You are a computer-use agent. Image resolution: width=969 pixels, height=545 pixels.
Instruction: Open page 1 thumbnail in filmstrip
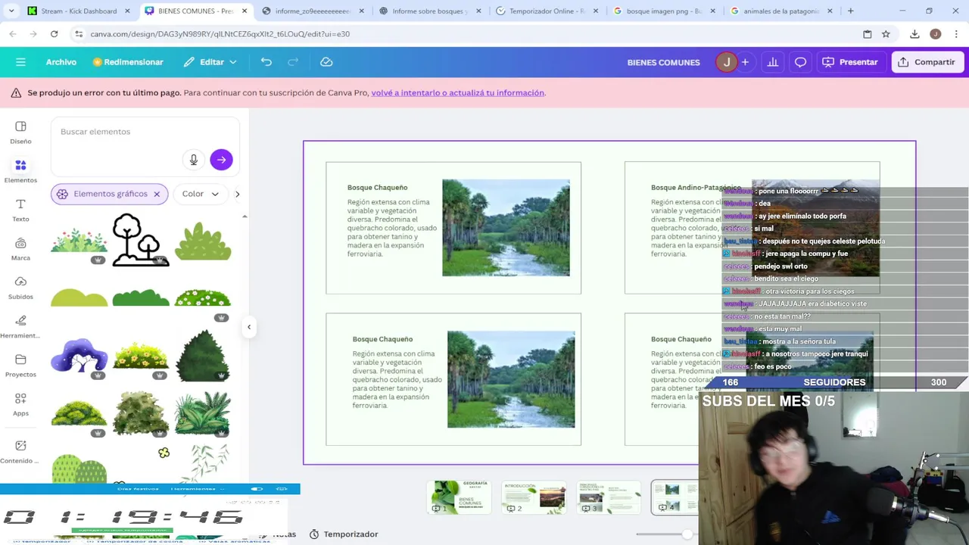tap(460, 497)
